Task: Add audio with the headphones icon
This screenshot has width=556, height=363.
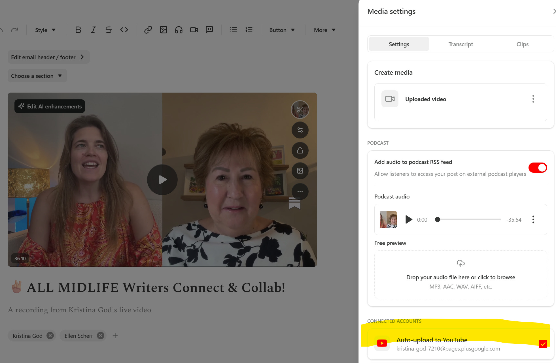Action: coord(179,30)
